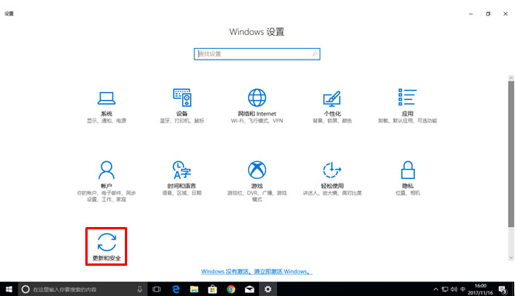Click the vertical scrollbar thumb
The image size is (515, 296).
(510, 153)
